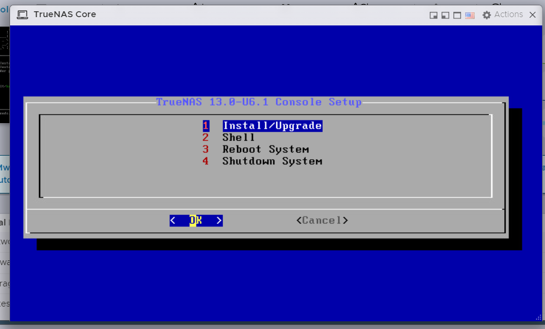This screenshot has height=329, width=545.
Task: Open the US flag keyboard layout selector
Action: pos(469,15)
